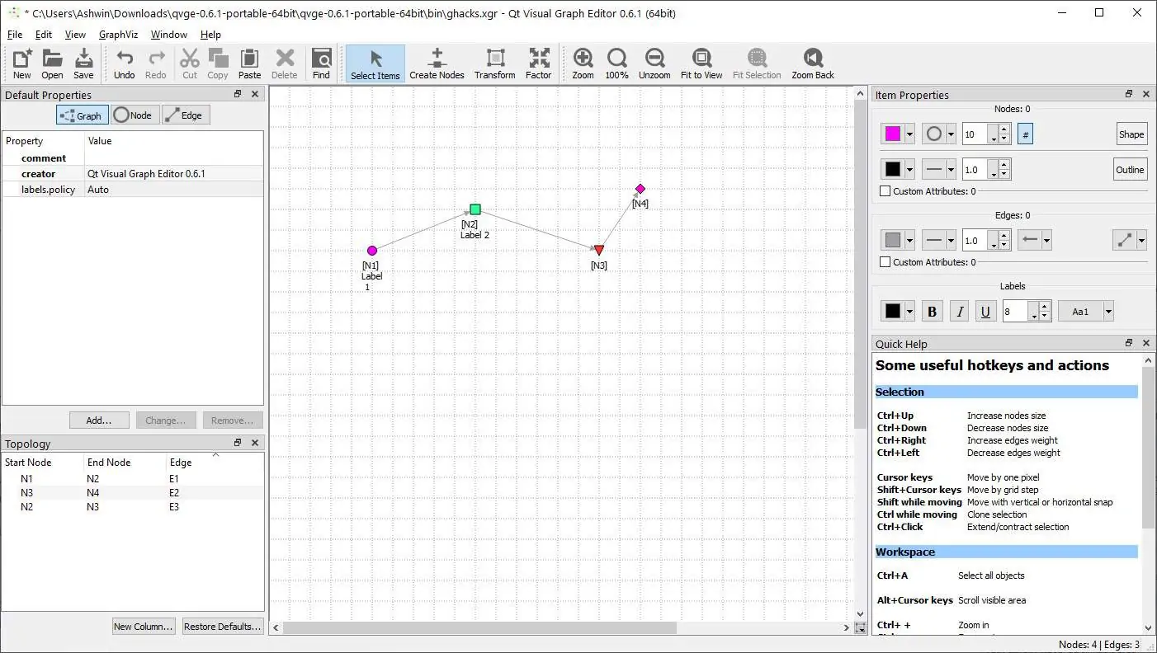
Task: Open the edge color dropdown arrow
Action: (x=909, y=241)
